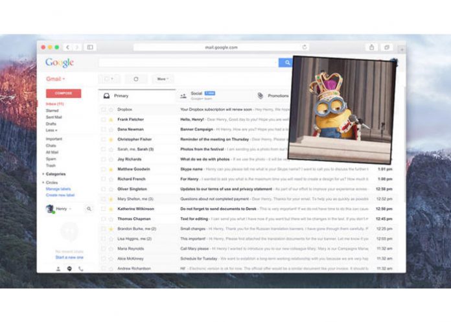The width and height of the screenshot is (451, 322).
Task: Open Trash folder in sidebar
Action: (x=51, y=165)
